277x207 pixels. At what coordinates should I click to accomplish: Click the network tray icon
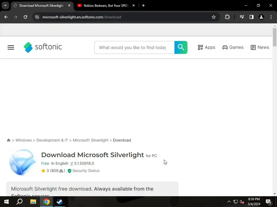click(x=236, y=202)
